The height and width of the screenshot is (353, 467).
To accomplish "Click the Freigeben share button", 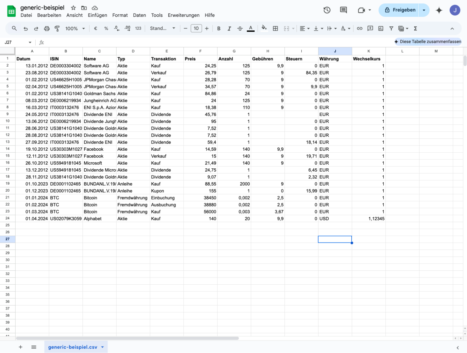I will pos(399,10).
